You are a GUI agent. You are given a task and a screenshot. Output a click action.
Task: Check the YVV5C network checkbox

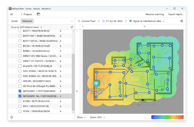[x=20, y=111]
